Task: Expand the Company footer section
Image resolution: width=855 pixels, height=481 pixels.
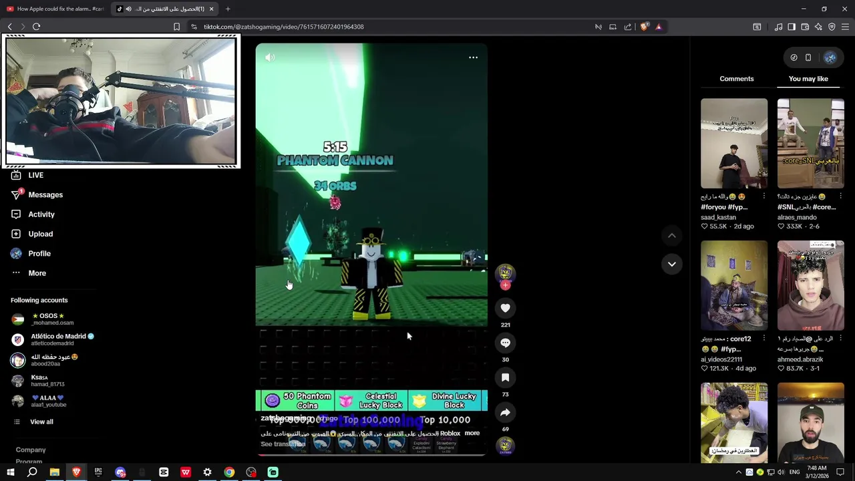Action: coord(31,450)
